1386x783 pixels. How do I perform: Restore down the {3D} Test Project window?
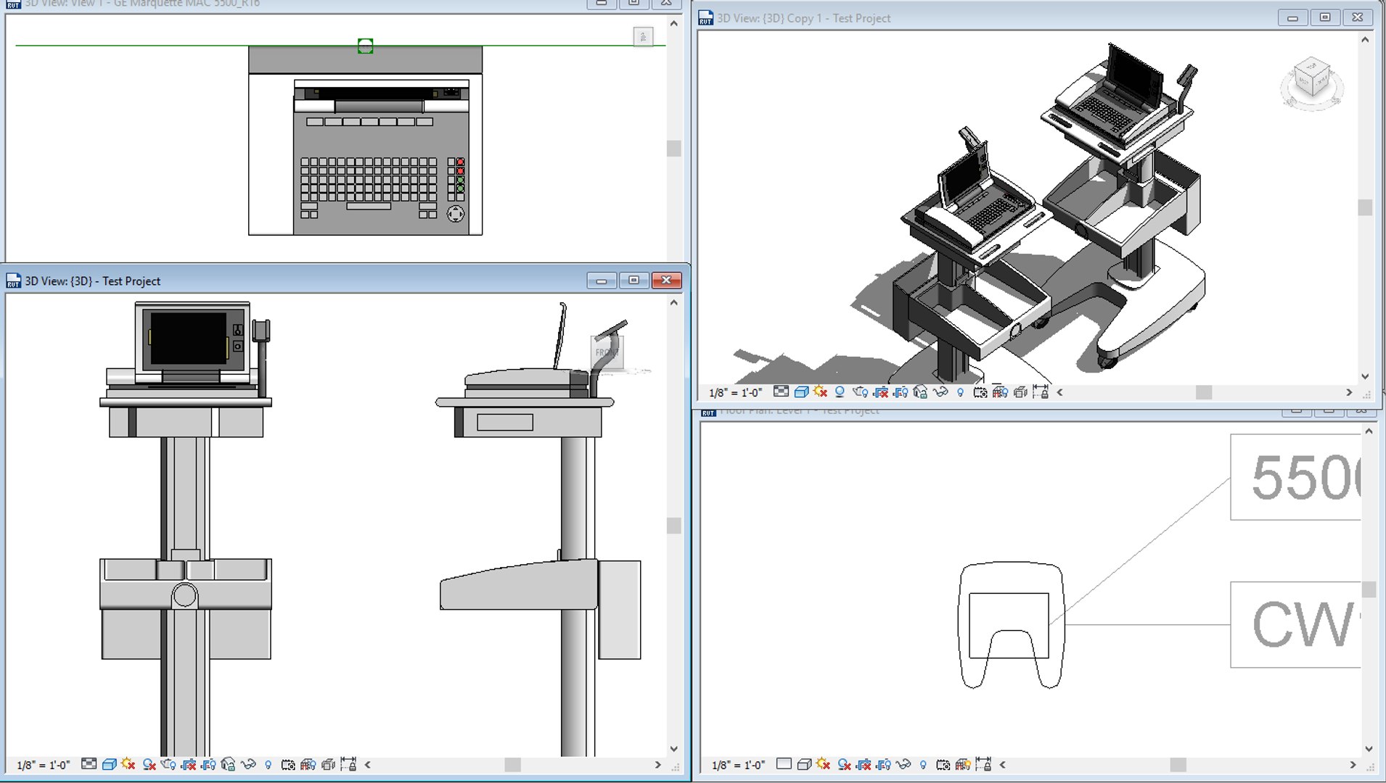coord(633,280)
